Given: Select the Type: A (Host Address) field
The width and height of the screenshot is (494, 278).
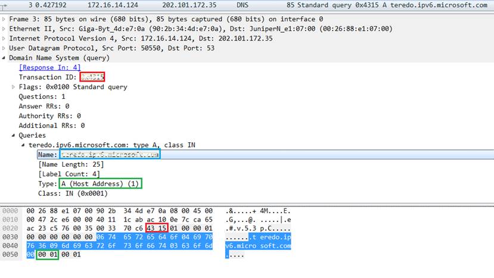Looking at the screenshot, I should coord(88,184).
